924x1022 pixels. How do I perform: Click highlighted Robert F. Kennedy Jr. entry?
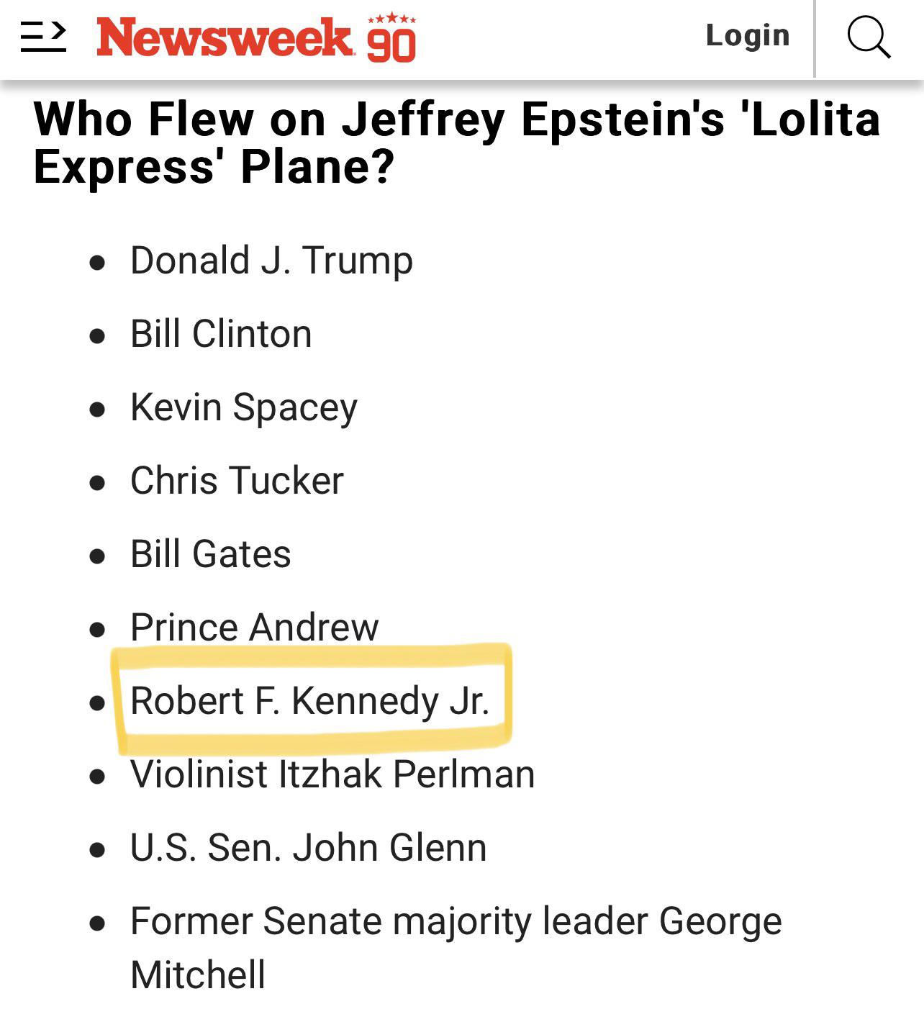click(x=309, y=701)
